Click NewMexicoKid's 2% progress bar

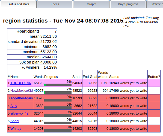point(58,93)
